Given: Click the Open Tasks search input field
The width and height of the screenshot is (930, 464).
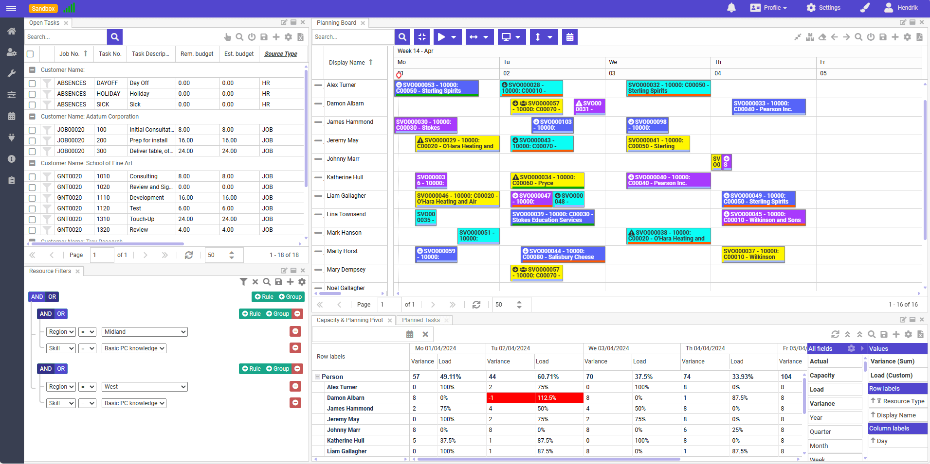Looking at the screenshot, I should point(65,37).
